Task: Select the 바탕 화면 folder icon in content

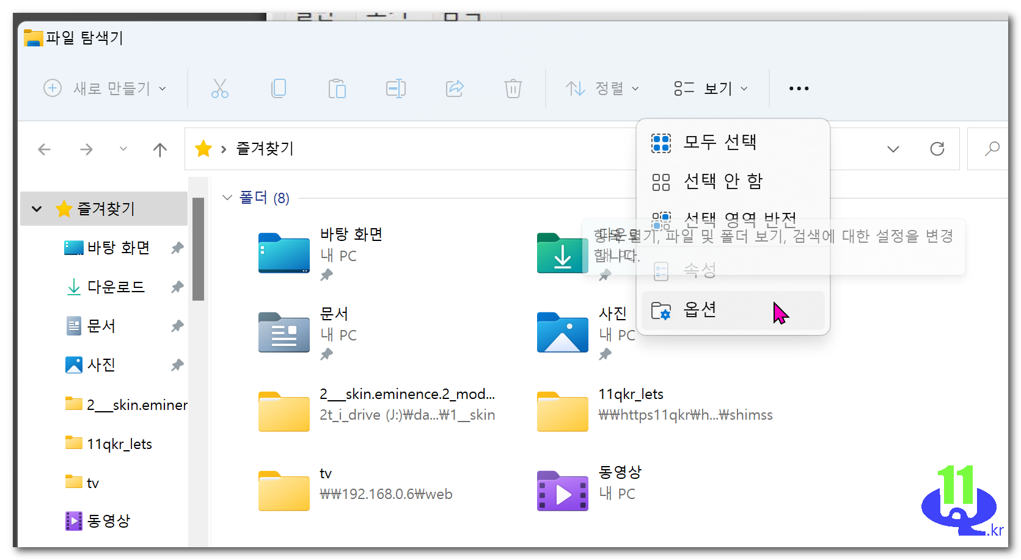Action: [x=284, y=253]
